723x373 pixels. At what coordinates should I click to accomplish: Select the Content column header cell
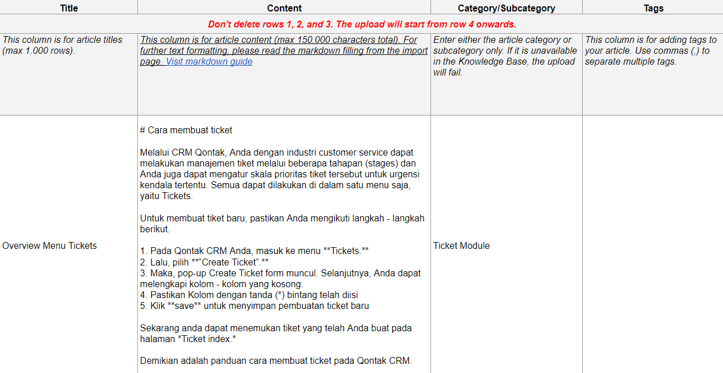pos(285,7)
